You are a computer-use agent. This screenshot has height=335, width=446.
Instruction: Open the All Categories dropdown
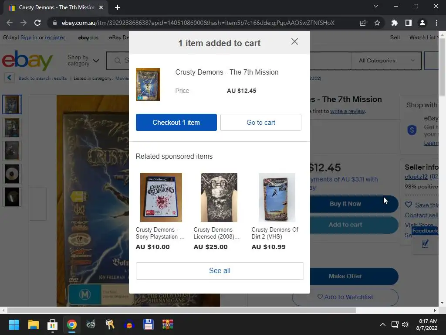tap(387, 60)
